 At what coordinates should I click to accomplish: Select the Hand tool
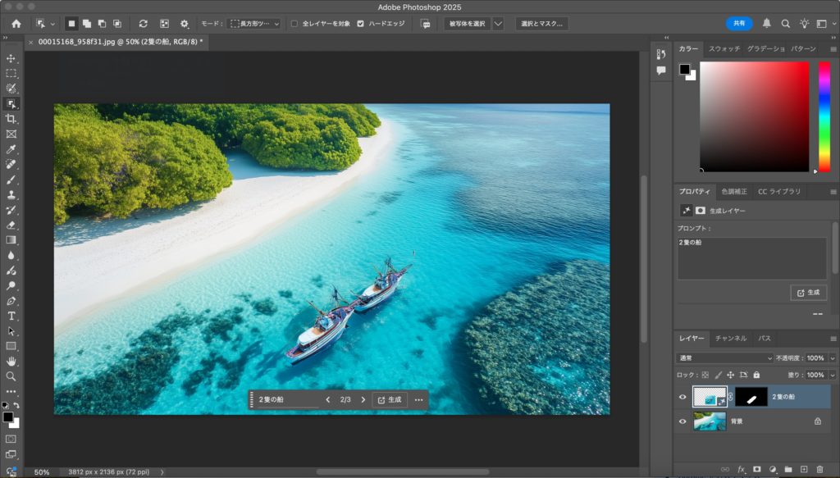click(x=11, y=361)
